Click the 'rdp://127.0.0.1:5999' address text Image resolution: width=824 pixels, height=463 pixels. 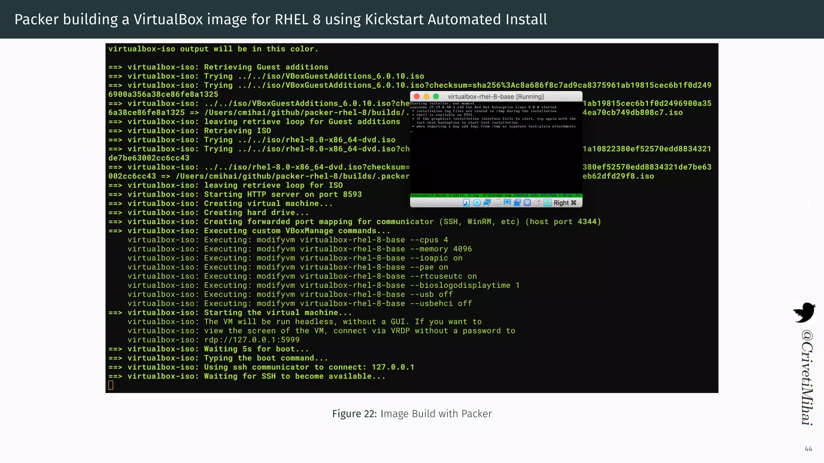pyautogui.click(x=252, y=340)
